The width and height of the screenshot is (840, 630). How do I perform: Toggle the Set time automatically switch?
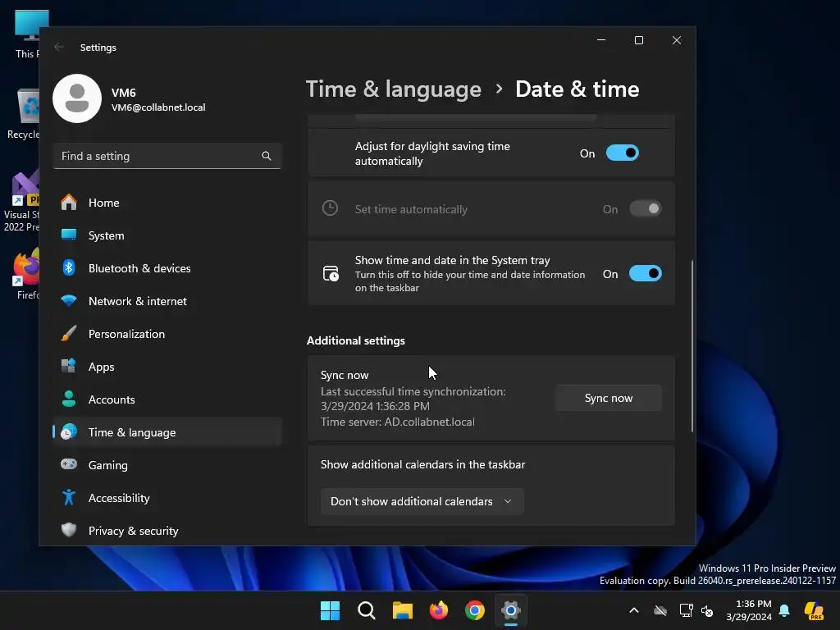pos(645,208)
